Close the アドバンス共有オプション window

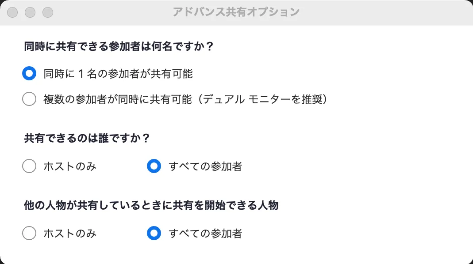(x=13, y=12)
